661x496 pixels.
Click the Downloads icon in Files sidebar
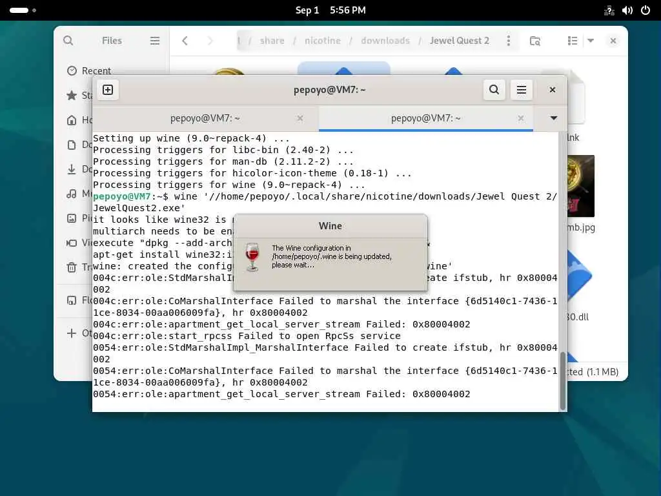[x=72, y=169]
